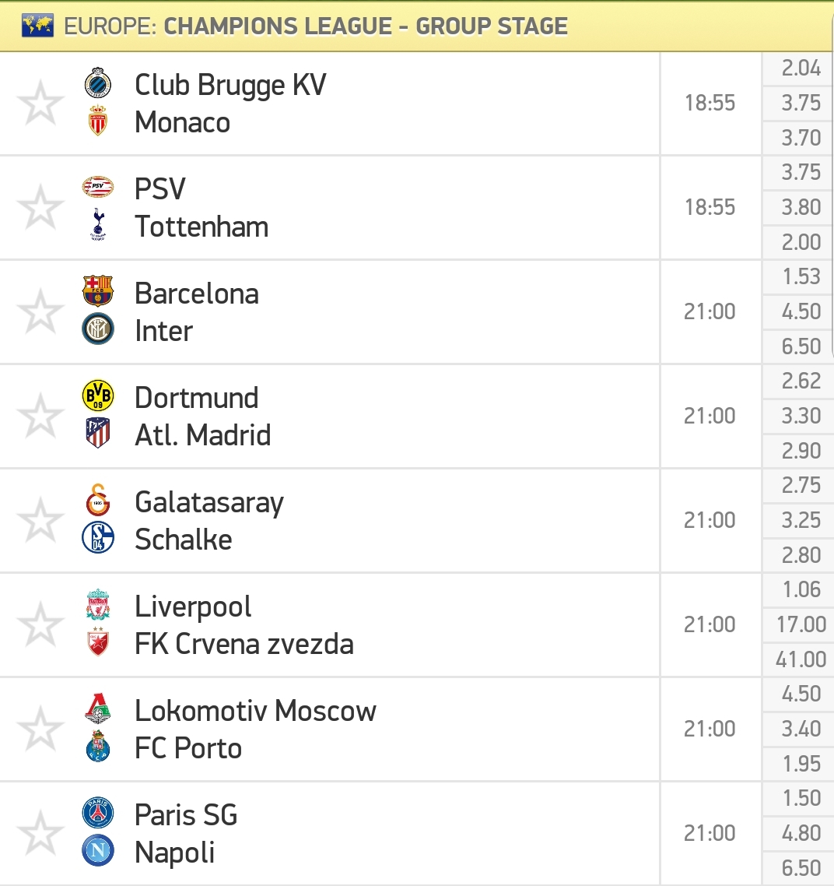This screenshot has width=834, height=886.
Task: Click the Liverpool club crest
Action: [x=98, y=605]
